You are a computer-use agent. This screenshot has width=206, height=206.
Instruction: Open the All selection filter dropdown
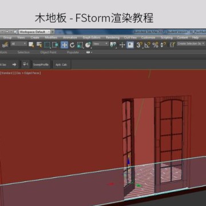(19, 44)
